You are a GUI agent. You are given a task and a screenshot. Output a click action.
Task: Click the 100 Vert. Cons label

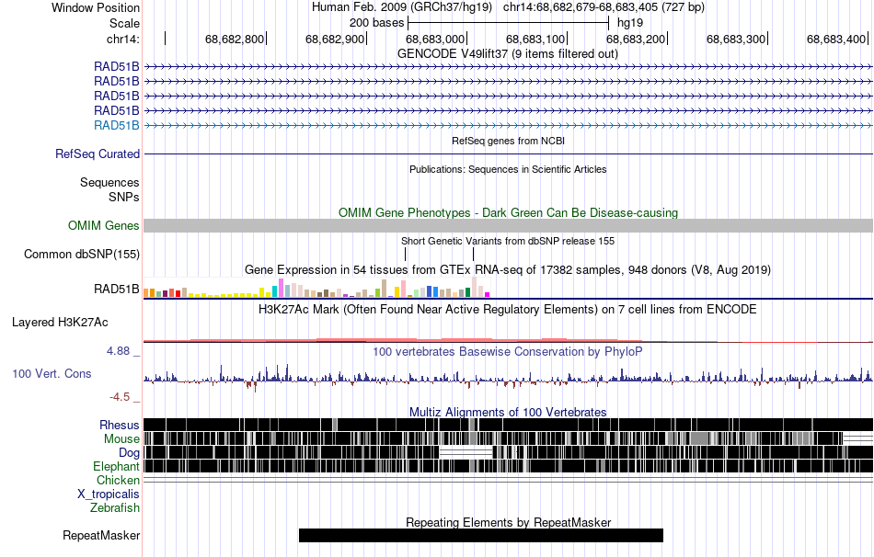click(x=52, y=374)
